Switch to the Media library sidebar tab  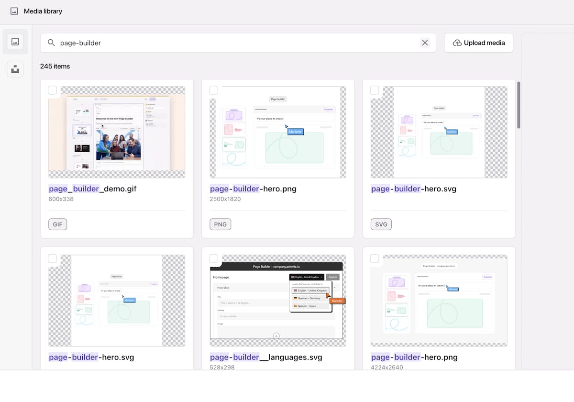click(x=15, y=42)
